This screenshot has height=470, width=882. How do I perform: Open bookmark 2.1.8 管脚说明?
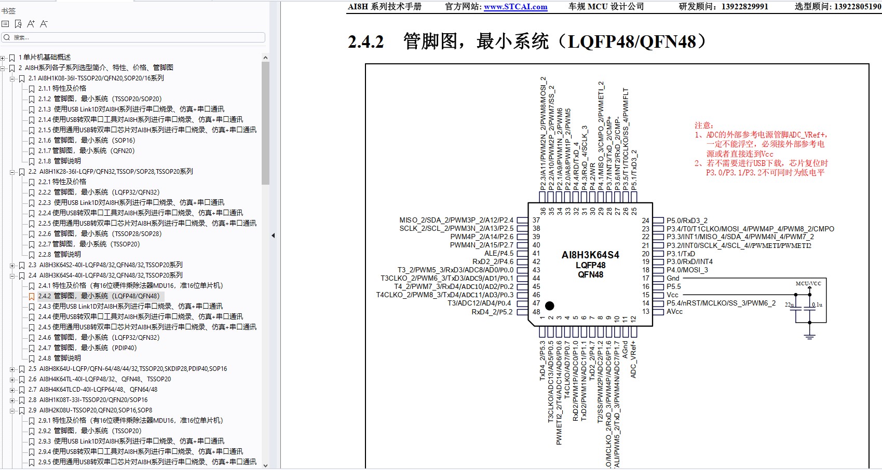60,161
